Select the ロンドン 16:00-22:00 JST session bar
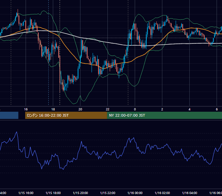The width and height of the screenshot is (222, 196). 66,115
